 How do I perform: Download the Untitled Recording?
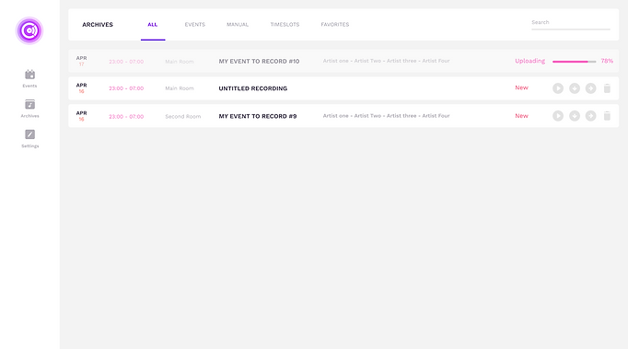575,88
